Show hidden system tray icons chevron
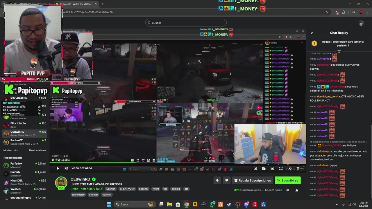 coord(337,204)
